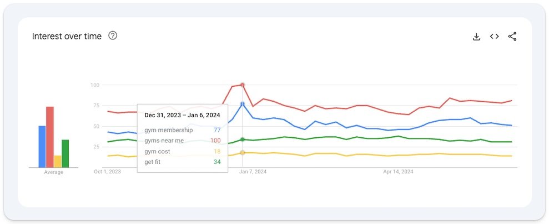Click the blue data point at 77
This screenshot has height=224, width=549.
tap(243, 104)
